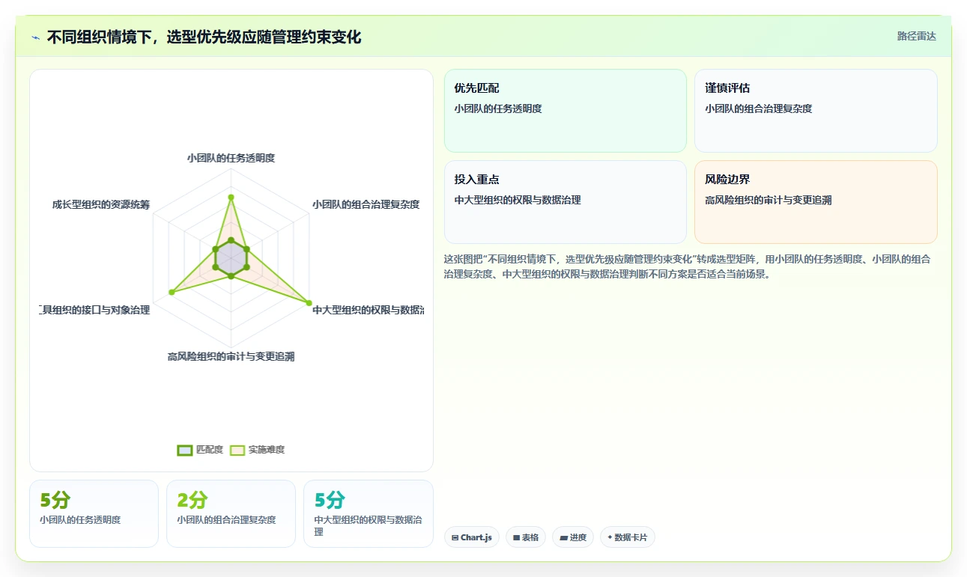Click the 5分 中大型组织的权限与数据治理 stat card
The height and width of the screenshot is (577, 967).
(x=369, y=513)
